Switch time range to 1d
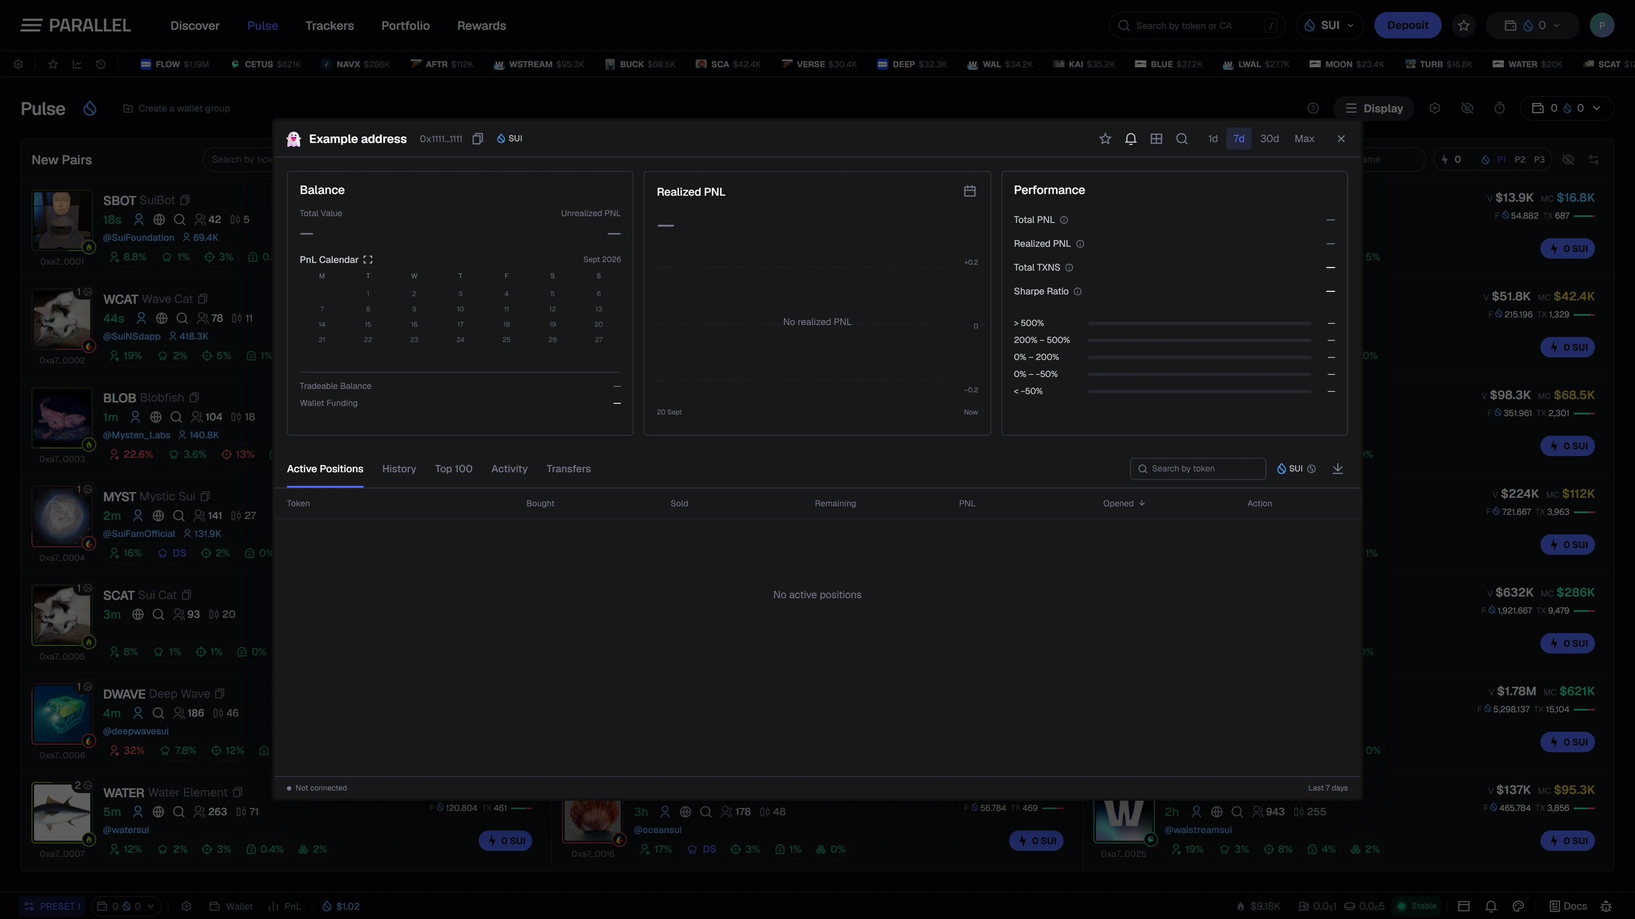1635x919 pixels. [x=1213, y=139]
